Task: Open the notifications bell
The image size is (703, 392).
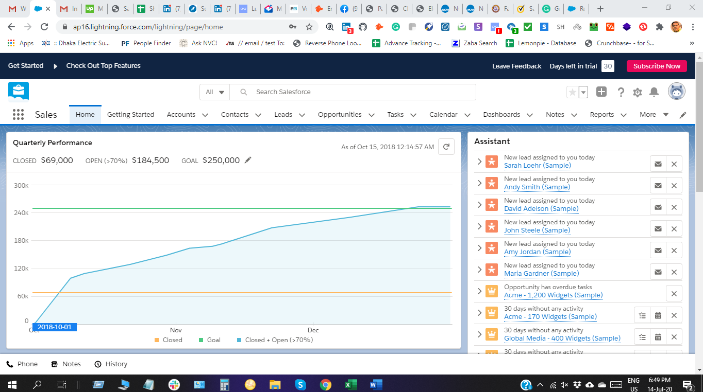Action: click(654, 92)
